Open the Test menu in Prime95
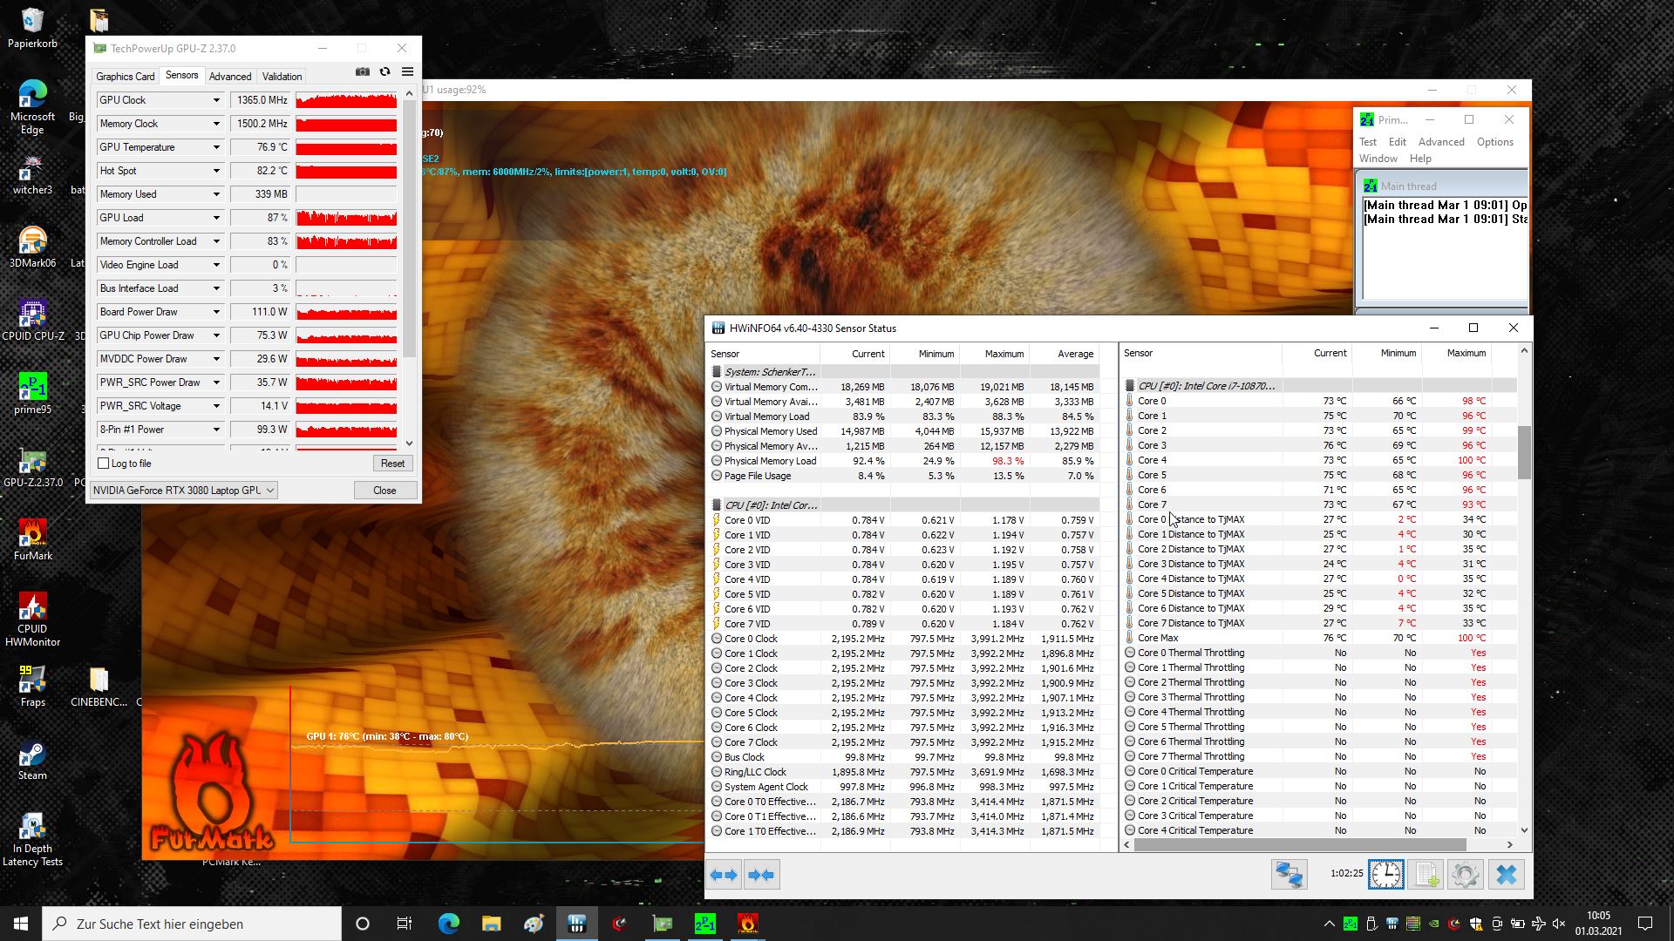1674x941 pixels. click(x=1368, y=142)
